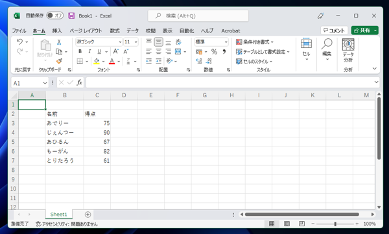Toggle wrap text icon
Viewport: 389px width, 234px height.
coord(178,41)
